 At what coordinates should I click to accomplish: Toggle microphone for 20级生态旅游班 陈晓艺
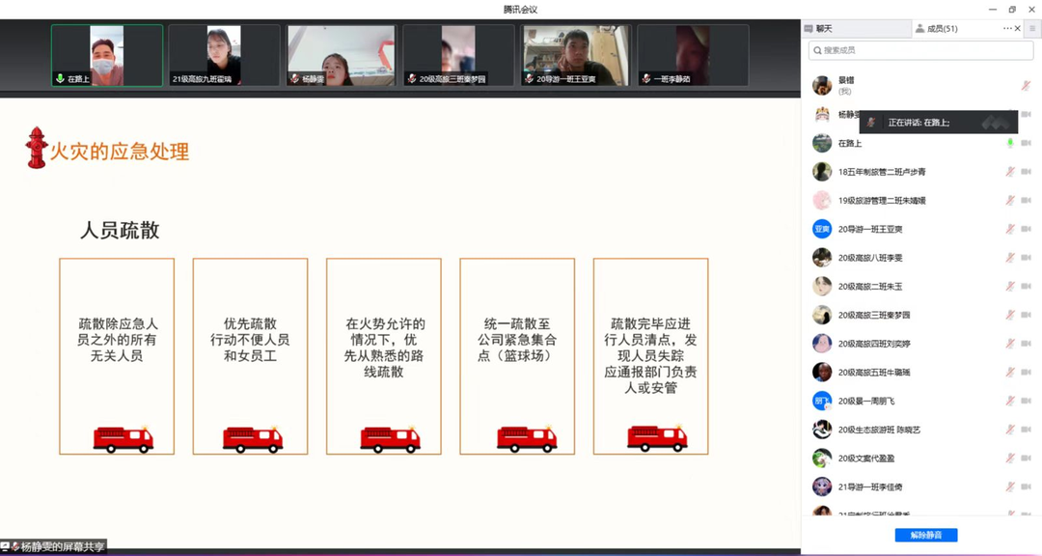(x=1010, y=430)
